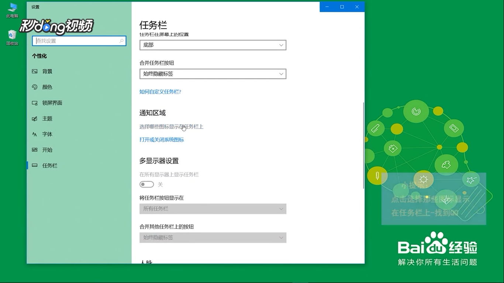Select the 开始 start menu icon
Viewport: 504px width, 283px height.
click(34, 150)
